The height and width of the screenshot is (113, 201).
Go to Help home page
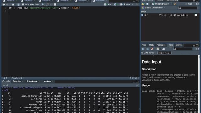pos(152,49)
